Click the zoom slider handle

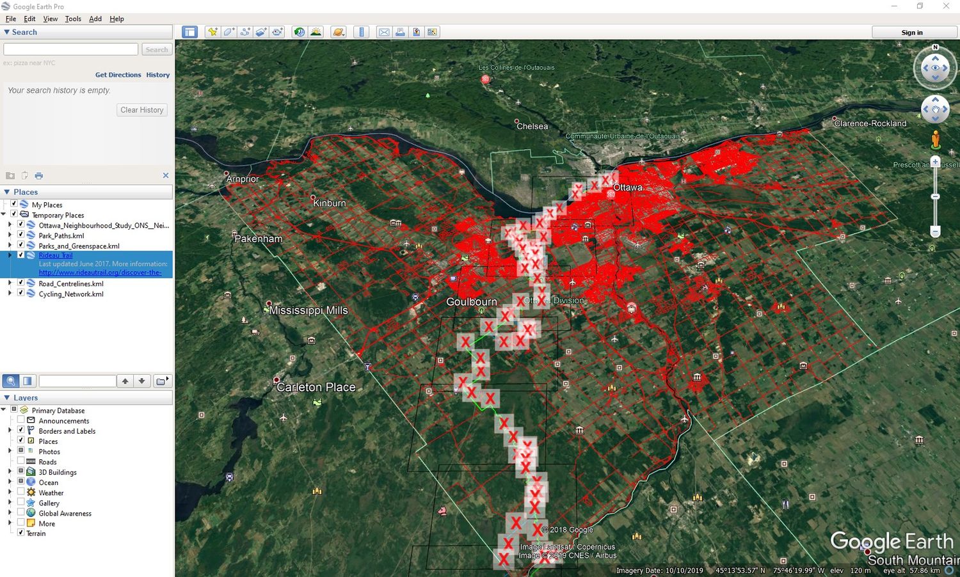935,196
